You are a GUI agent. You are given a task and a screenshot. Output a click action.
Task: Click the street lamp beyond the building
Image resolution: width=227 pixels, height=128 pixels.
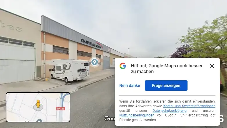[x=128, y=53]
